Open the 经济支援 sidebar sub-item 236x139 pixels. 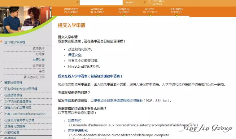[x=39, y=66]
